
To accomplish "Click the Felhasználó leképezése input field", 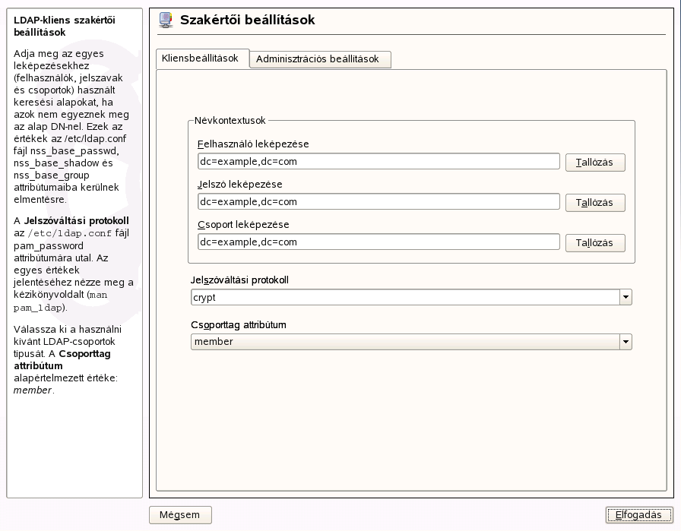I will tap(379, 162).
